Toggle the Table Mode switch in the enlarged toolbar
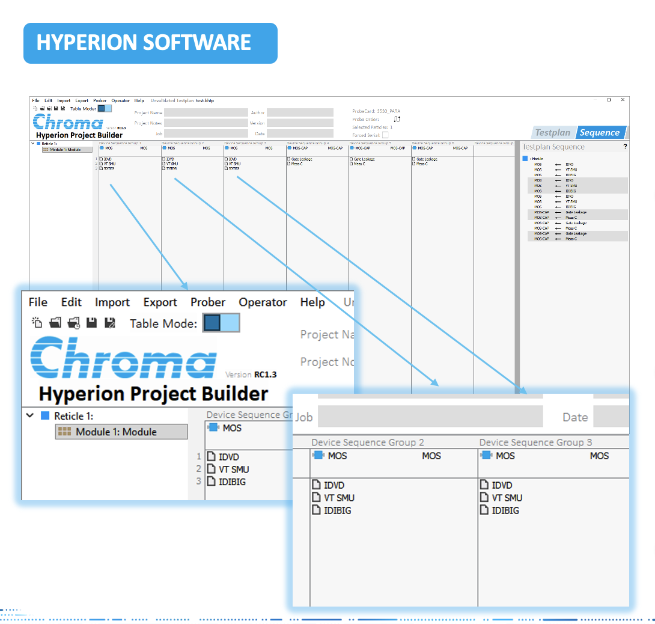Image resolution: width=655 pixels, height=624 pixels. point(221,323)
